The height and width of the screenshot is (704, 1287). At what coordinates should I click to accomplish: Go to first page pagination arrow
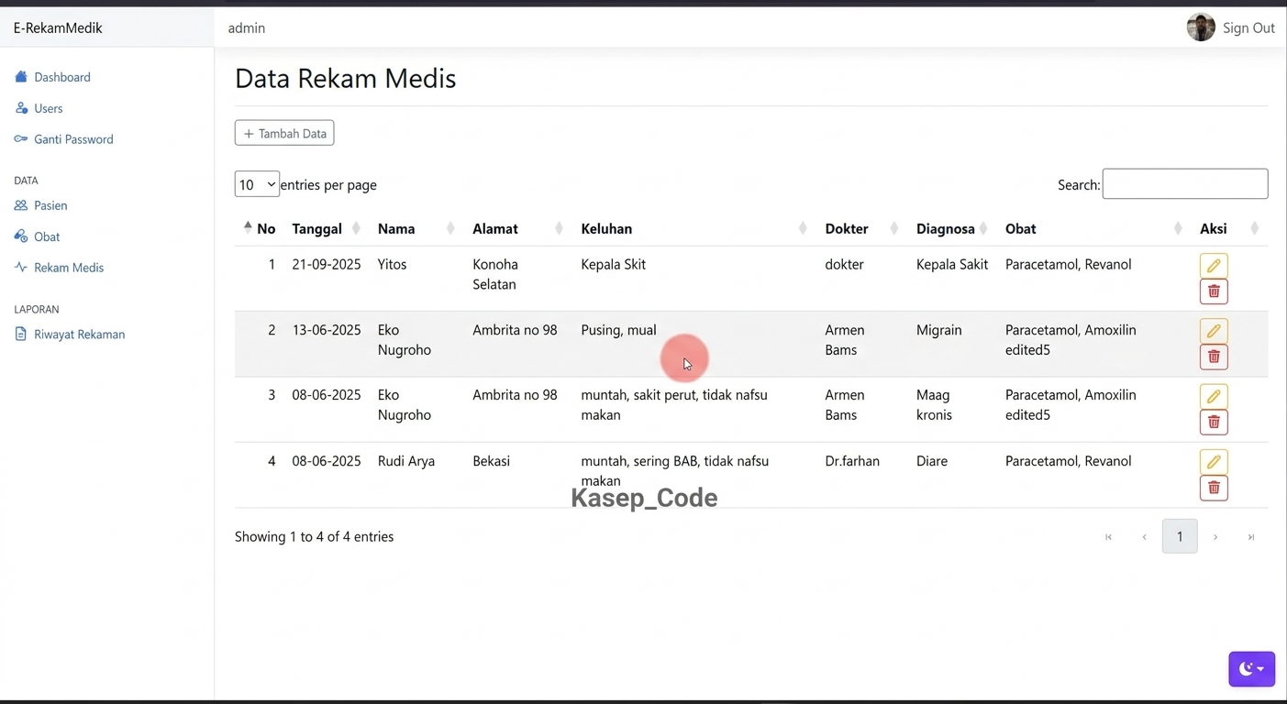coord(1108,537)
